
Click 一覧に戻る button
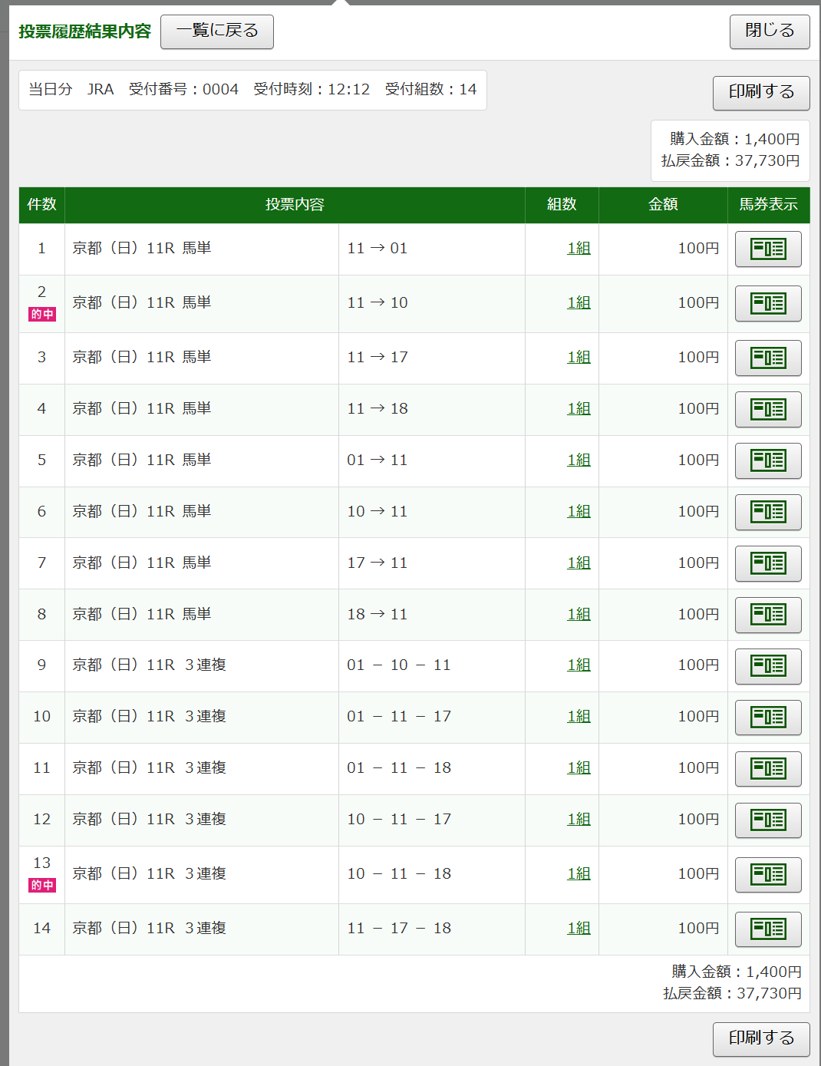click(217, 31)
